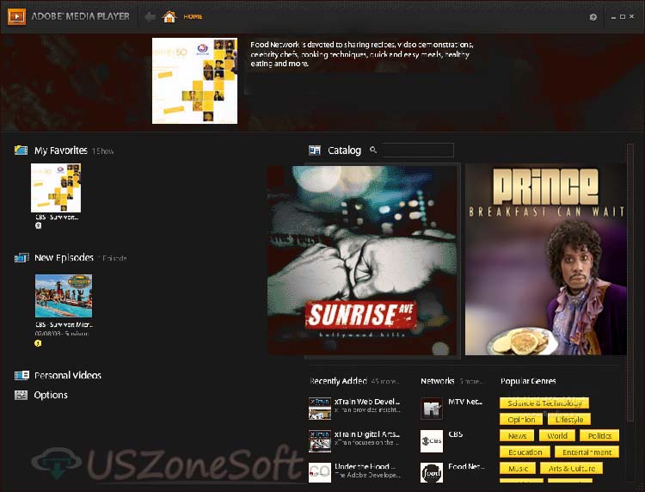This screenshot has height=492, width=645.
Task: Click the catalog vertical scrollbar
Action: point(630,282)
